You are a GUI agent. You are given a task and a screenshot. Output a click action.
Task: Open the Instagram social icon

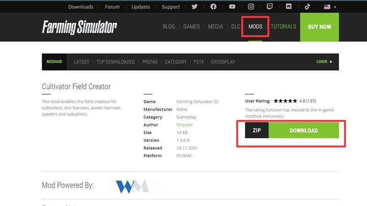coord(251,6)
